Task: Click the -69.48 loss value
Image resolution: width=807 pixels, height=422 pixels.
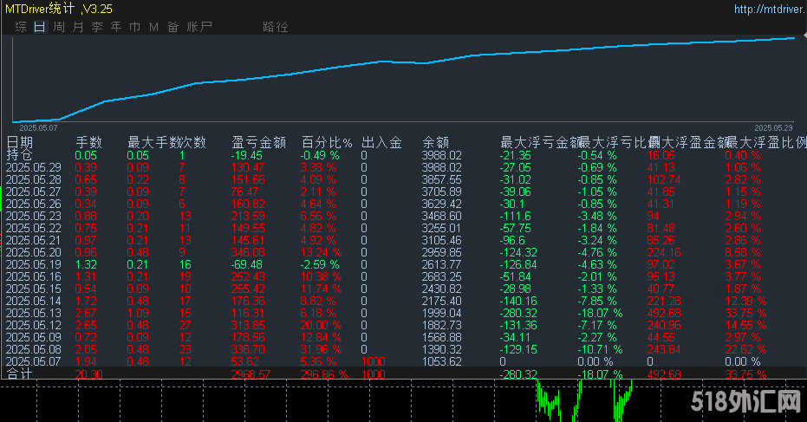Action: [247, 264]
